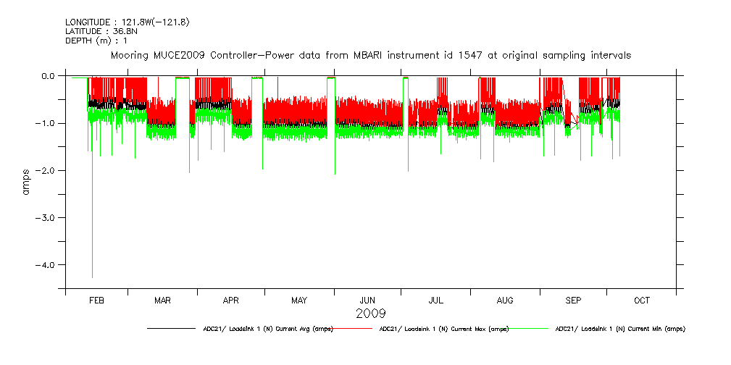Viewport: 731px width, 365px height.
Task: Select the Current Max legend entry
Action: coord(443,329)
